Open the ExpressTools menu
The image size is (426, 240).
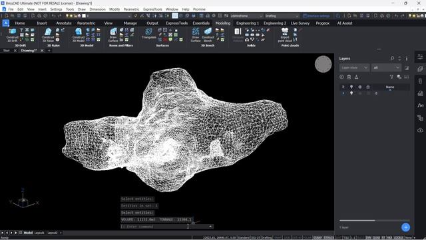152,9
